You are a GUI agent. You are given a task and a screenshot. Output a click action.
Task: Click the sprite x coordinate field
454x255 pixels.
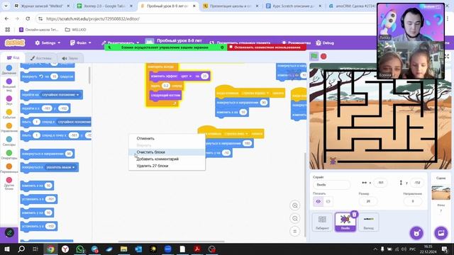381,183
